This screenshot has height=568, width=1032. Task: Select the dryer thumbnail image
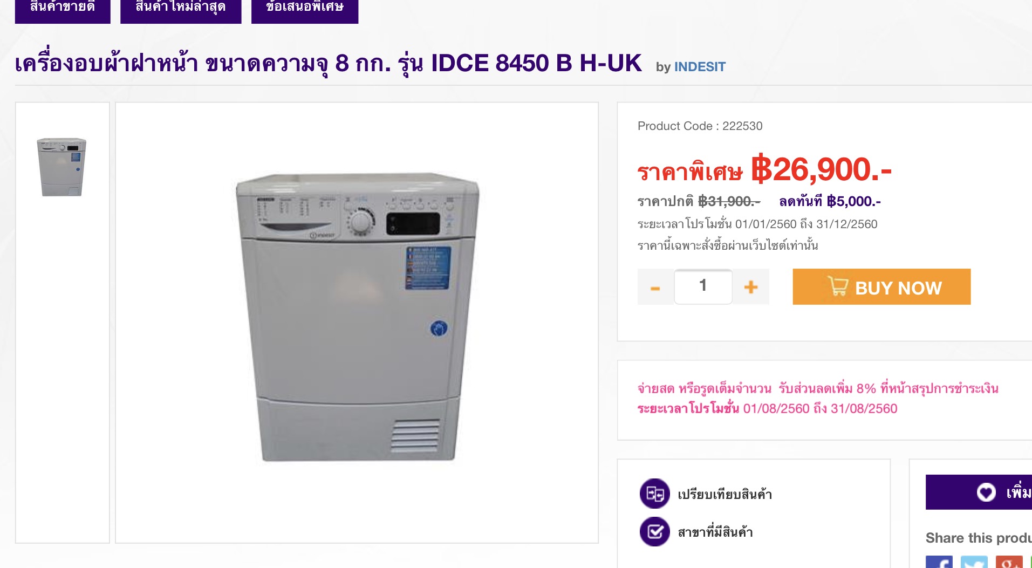click(x=61, y=167)
